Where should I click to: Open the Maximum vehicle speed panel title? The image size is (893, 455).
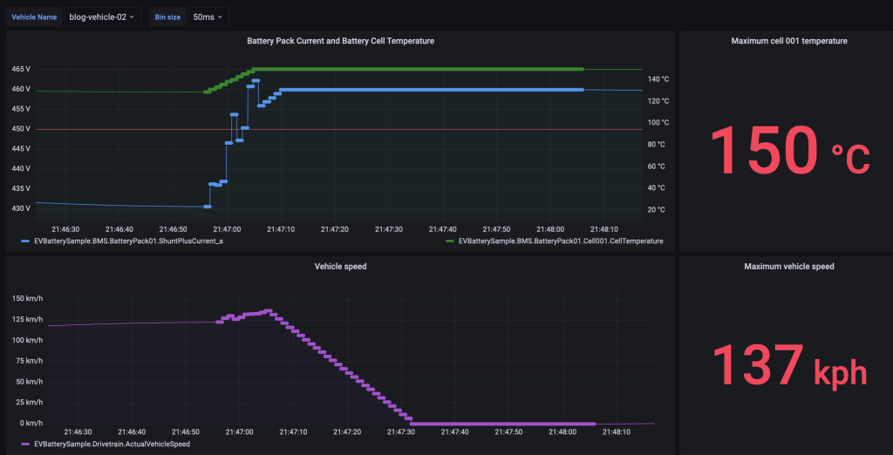(x=788, y=266)
